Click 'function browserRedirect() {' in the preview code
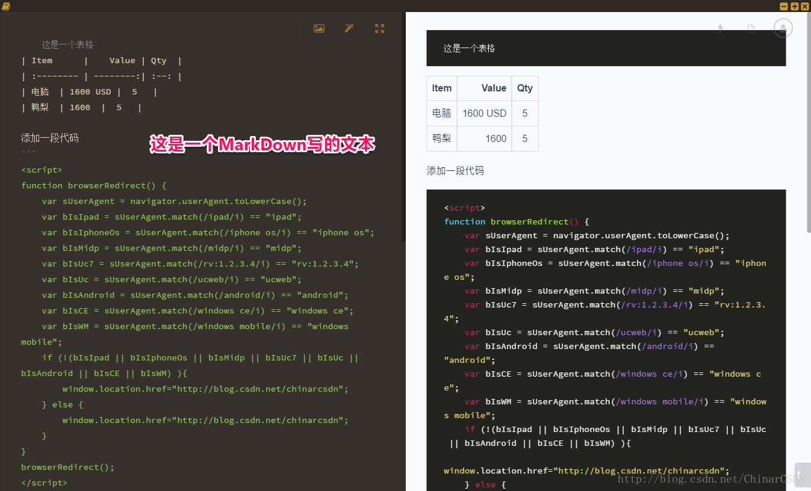This screenshot has height=491, width=811. click(x=516, y=221)
